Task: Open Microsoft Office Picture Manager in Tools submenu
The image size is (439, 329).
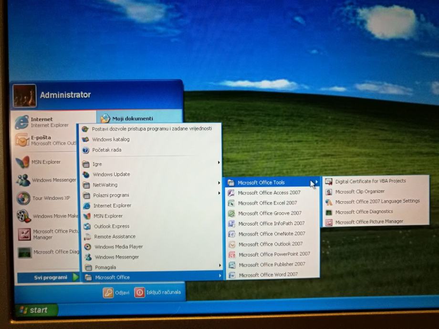Action: (x=376, y=222)
